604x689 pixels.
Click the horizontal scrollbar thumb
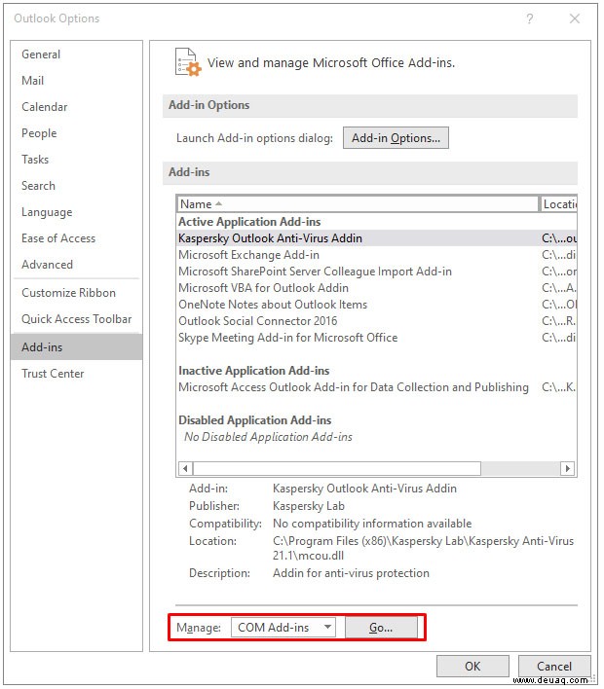(x=337, y=469)
